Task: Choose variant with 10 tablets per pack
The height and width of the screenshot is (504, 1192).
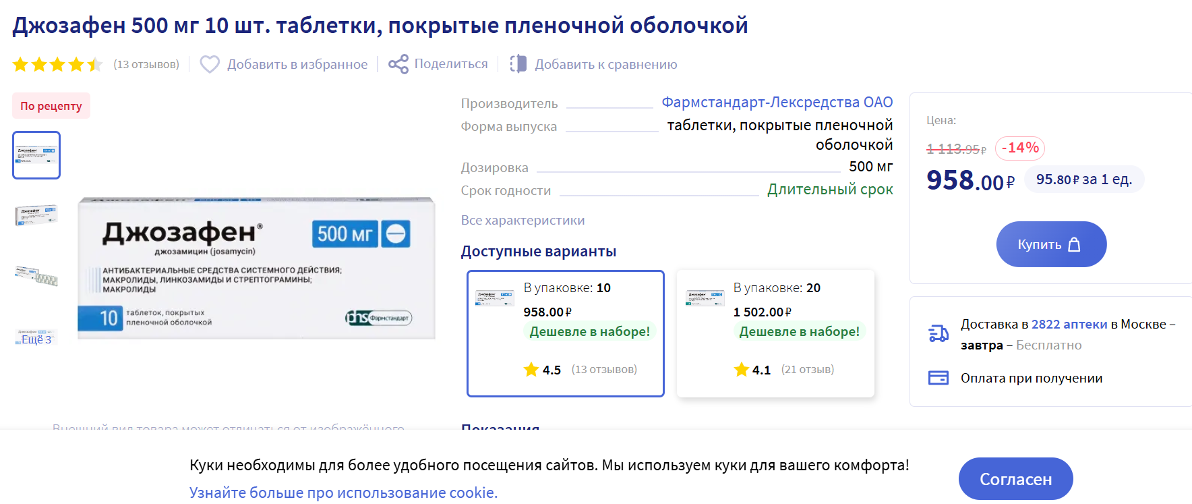Action: pos(566,333)
